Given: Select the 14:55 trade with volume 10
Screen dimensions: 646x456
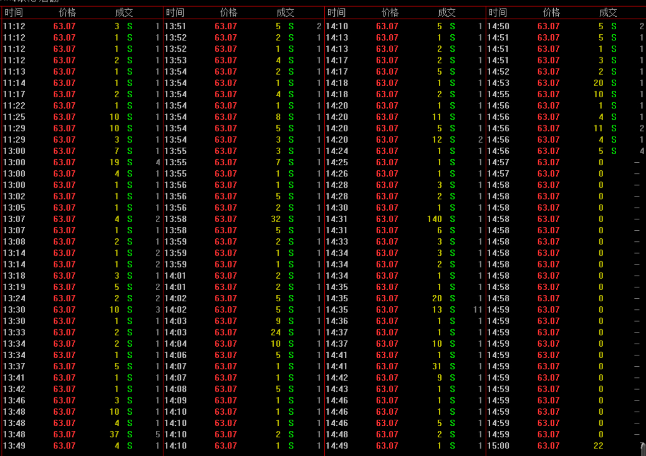Looking at the screenshot, I should pos(566,94).
